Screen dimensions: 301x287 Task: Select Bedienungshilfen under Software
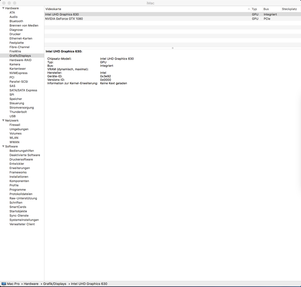tap(22, 151)
